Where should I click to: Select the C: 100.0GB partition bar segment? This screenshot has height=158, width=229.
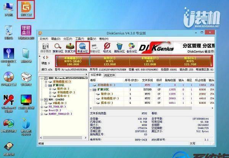tap(73, 61)
